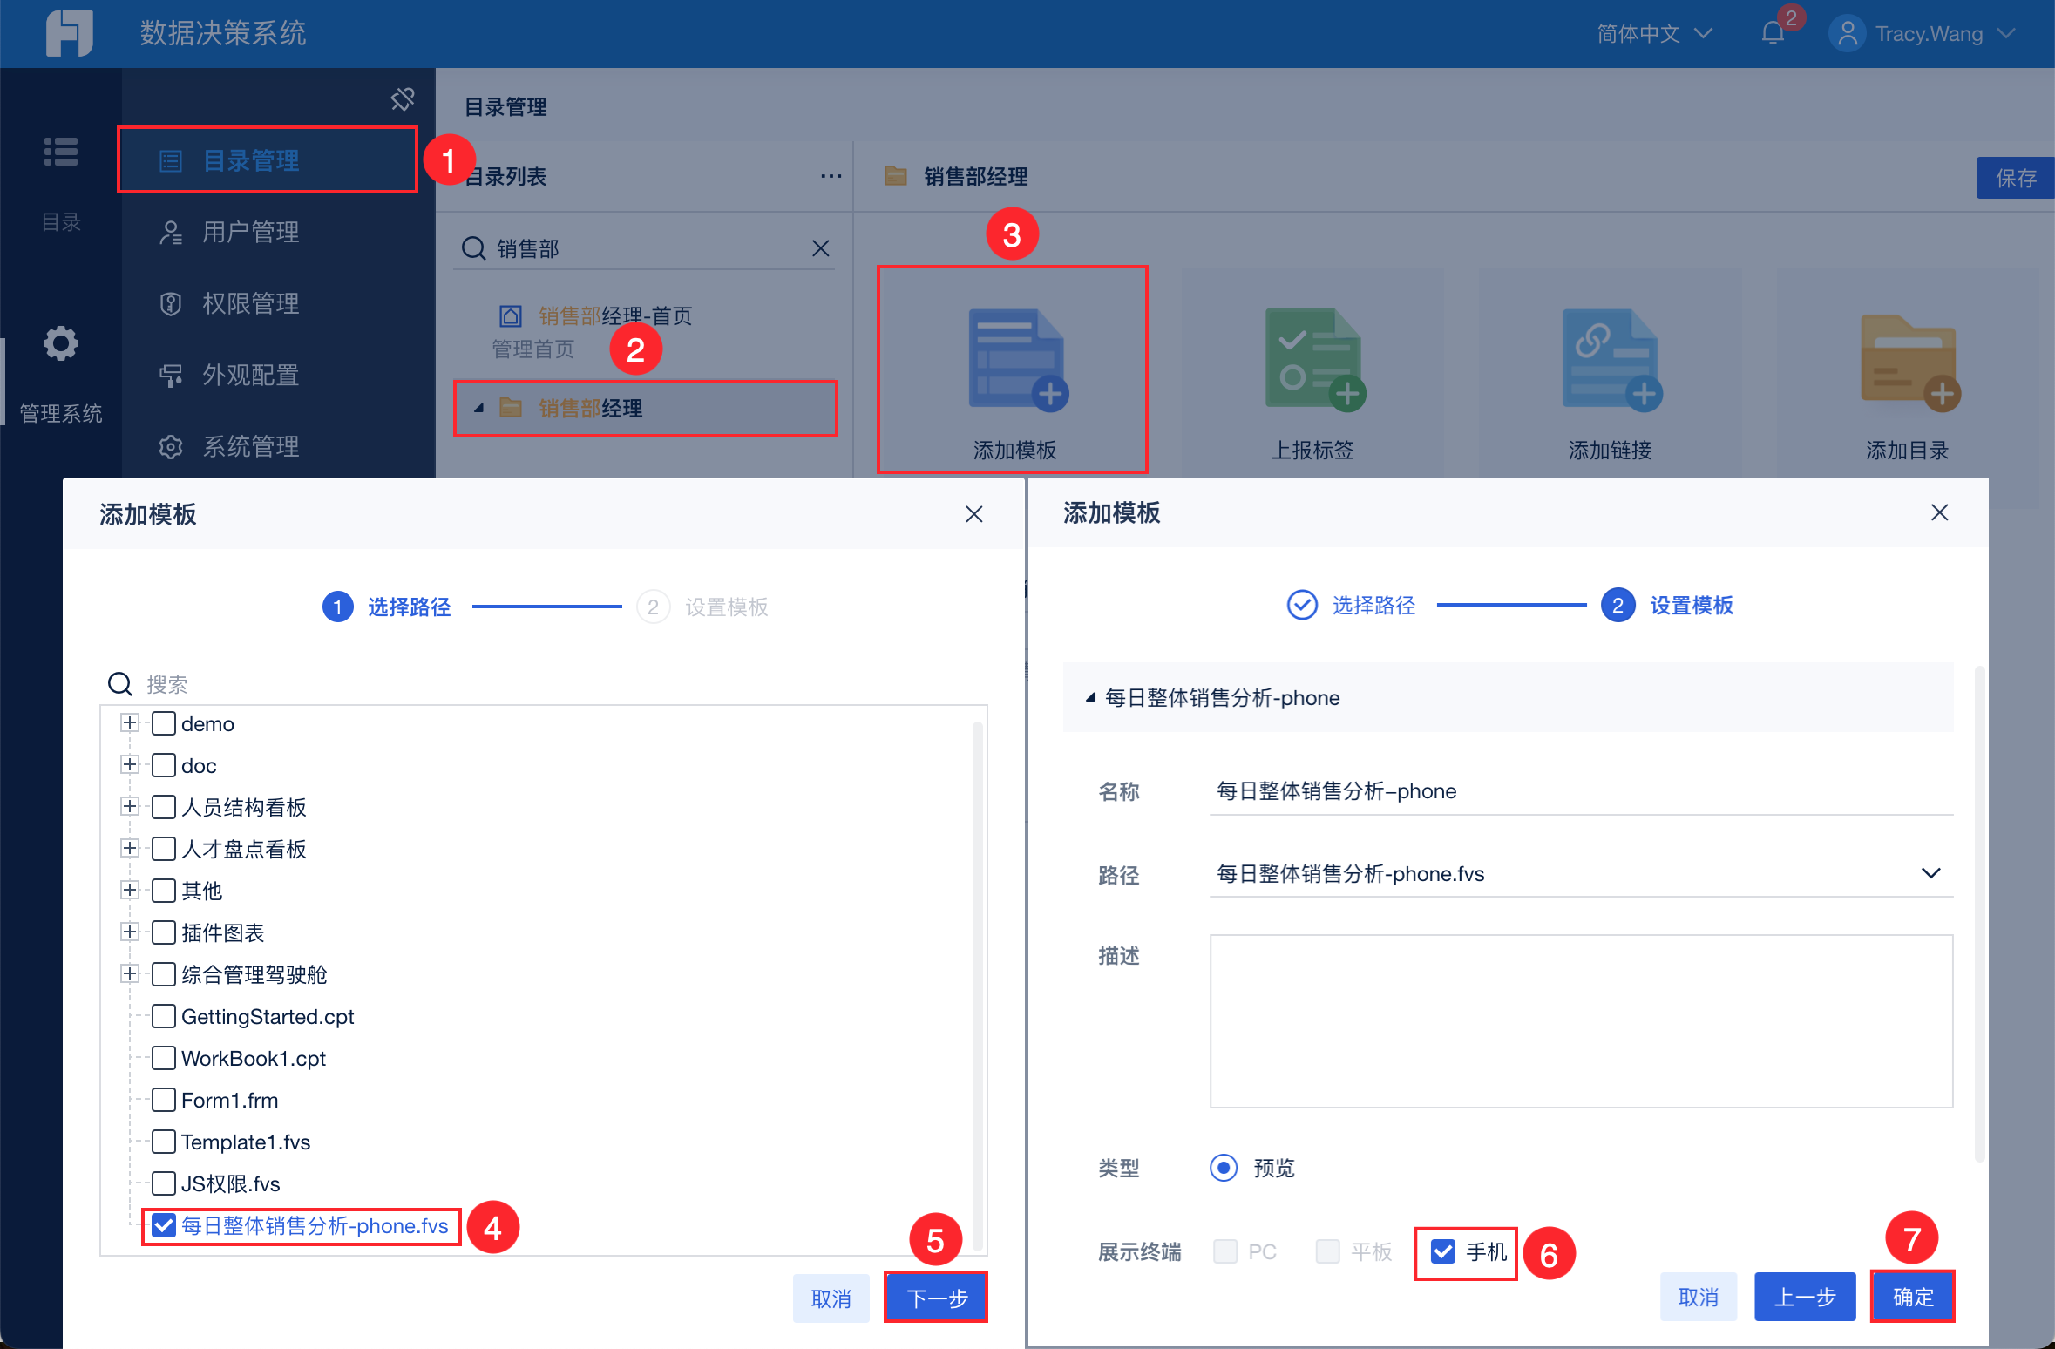Click the 描述 description text area
2055x1349 pixels.
tap(1581, 1020)
